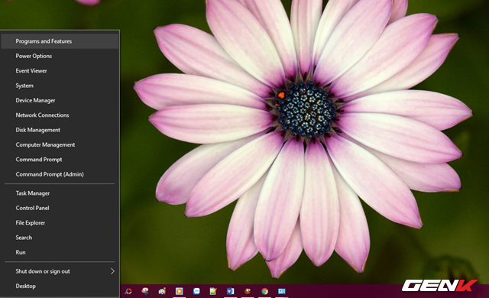The width and height of the screenshot is (489, 298).
Task: Open Event Viewer
Action: point(60,71)
